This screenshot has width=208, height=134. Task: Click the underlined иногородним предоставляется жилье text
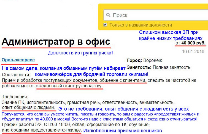42,130
